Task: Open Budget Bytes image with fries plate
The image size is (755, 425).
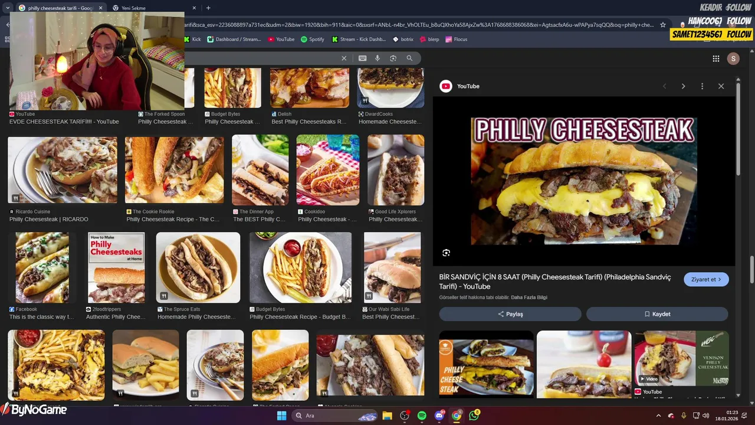Action: [301, 267]
